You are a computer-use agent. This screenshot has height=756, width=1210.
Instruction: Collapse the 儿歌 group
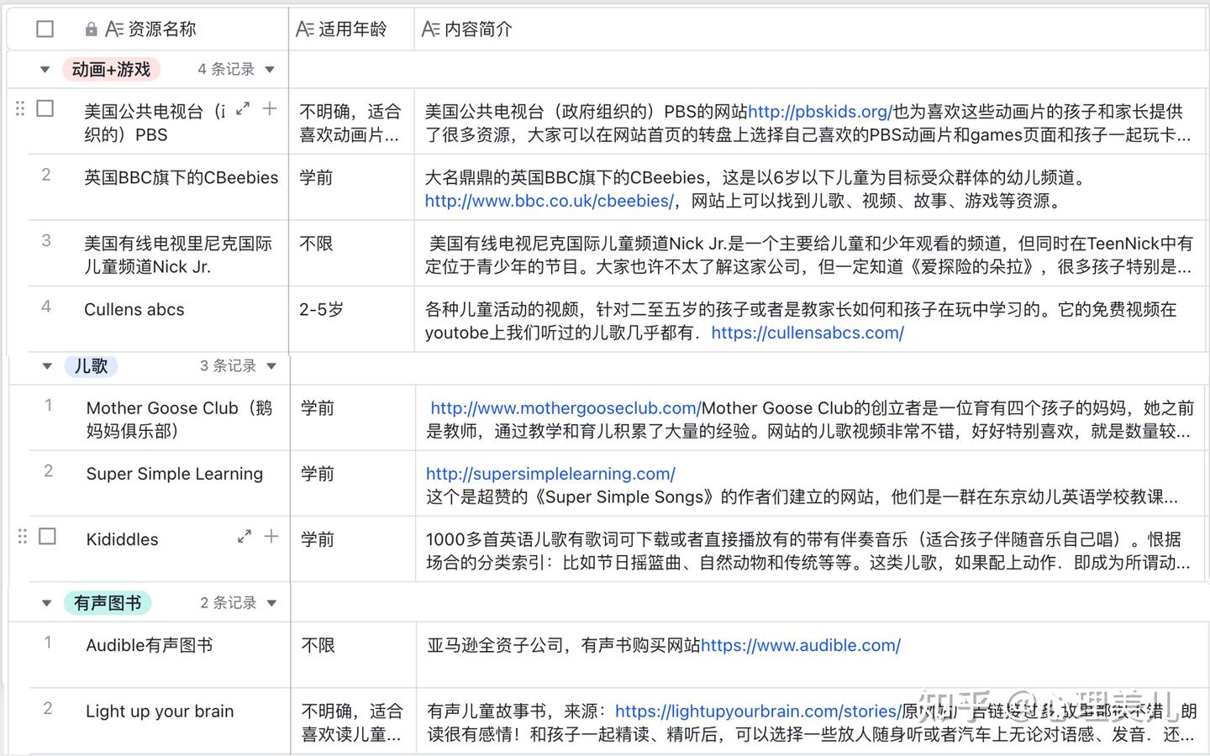pos(47,366)
